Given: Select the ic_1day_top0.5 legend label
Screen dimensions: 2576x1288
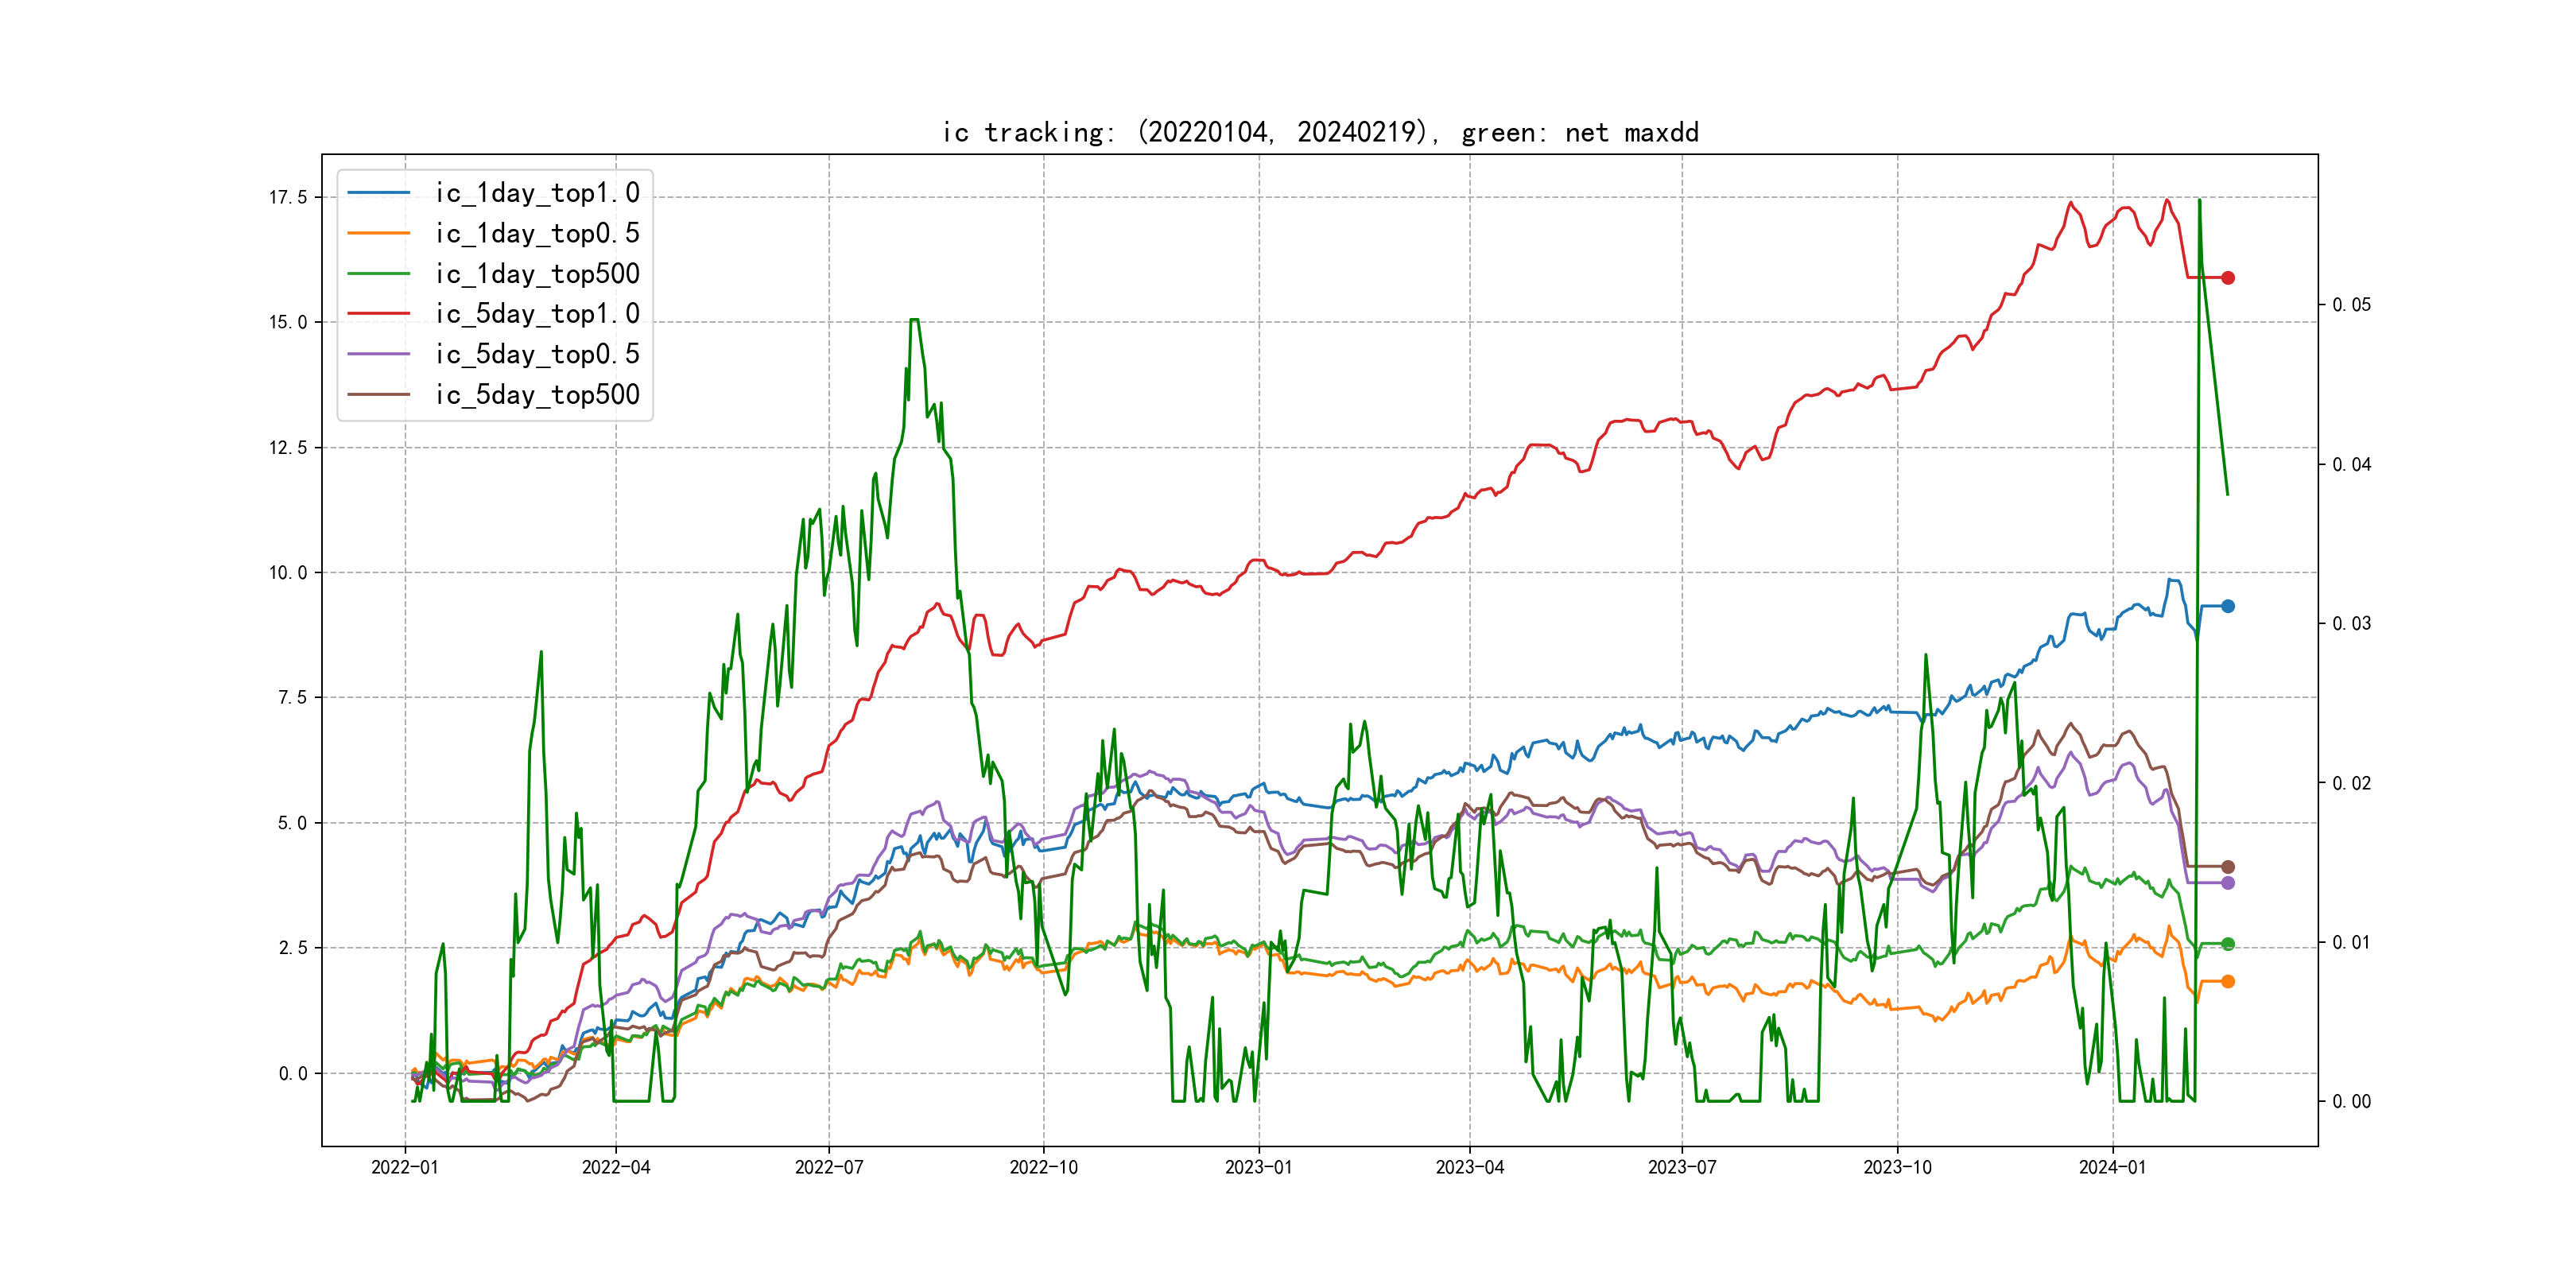Looking at the screenshot, I should click(x=537, y=234).
